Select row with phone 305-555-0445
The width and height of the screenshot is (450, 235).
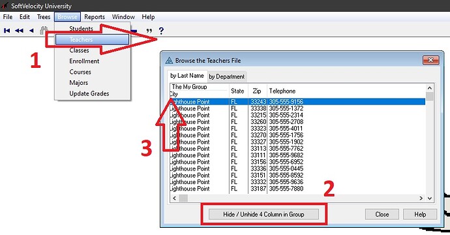297,168
